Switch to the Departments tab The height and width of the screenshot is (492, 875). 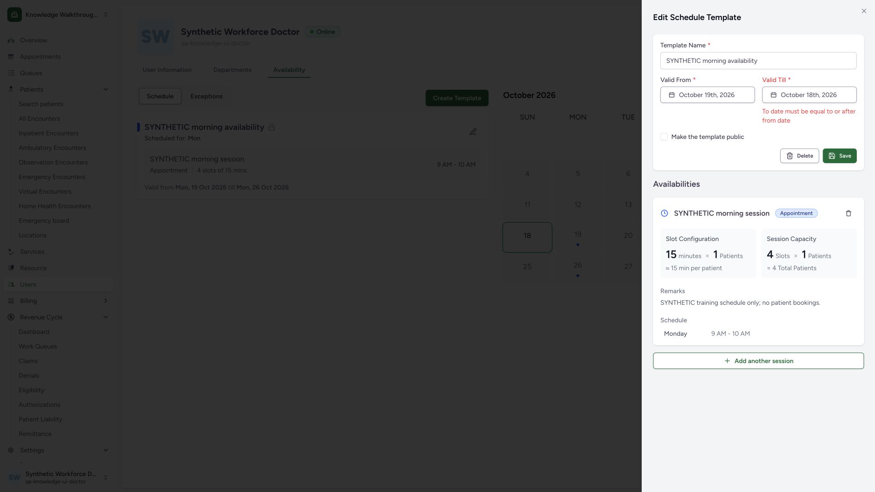[x=232, y=70]
